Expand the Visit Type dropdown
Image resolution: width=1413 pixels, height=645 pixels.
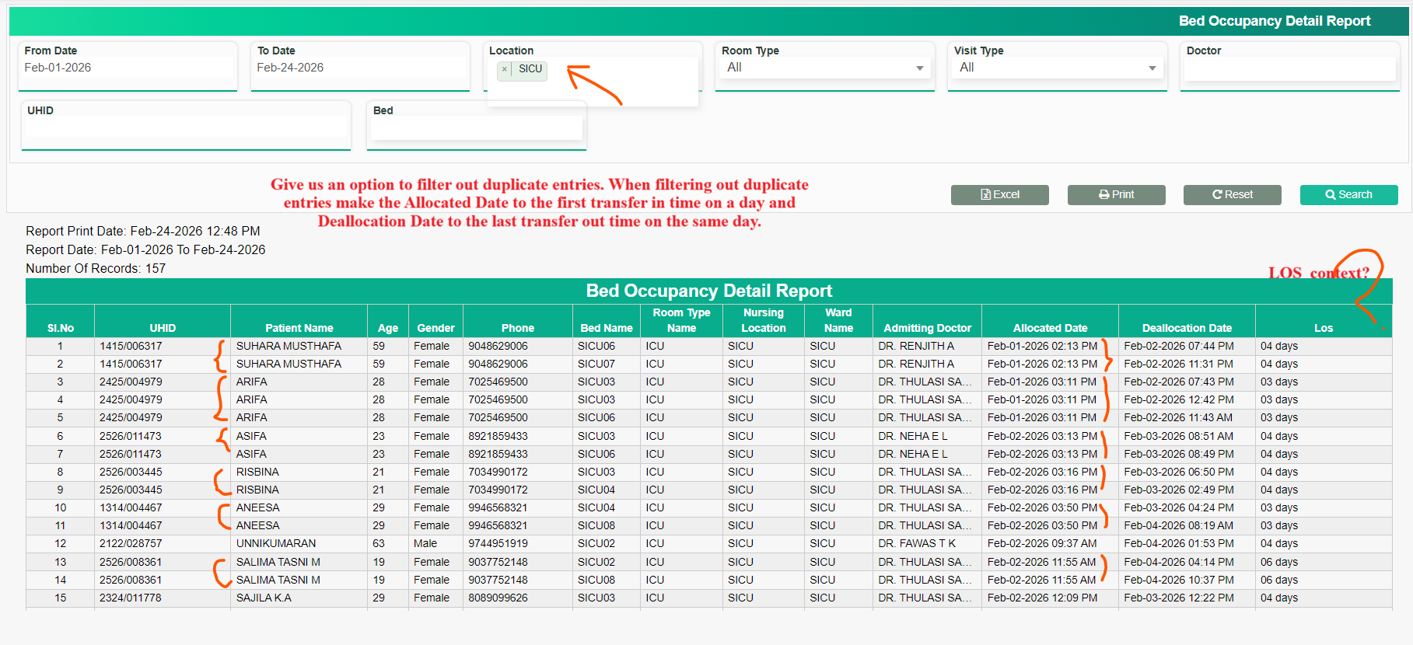point(1056,68)
